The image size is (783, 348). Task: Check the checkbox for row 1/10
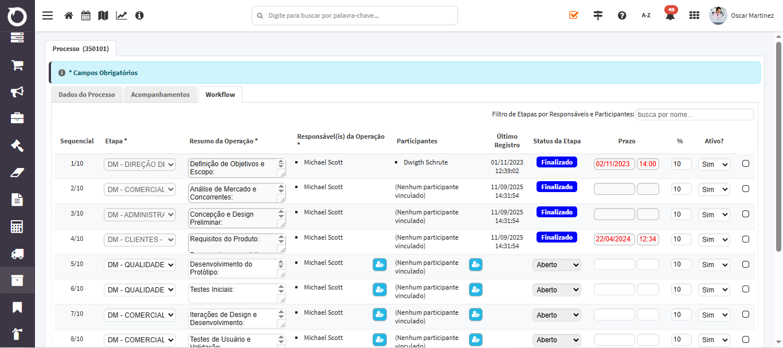point(746,163)
